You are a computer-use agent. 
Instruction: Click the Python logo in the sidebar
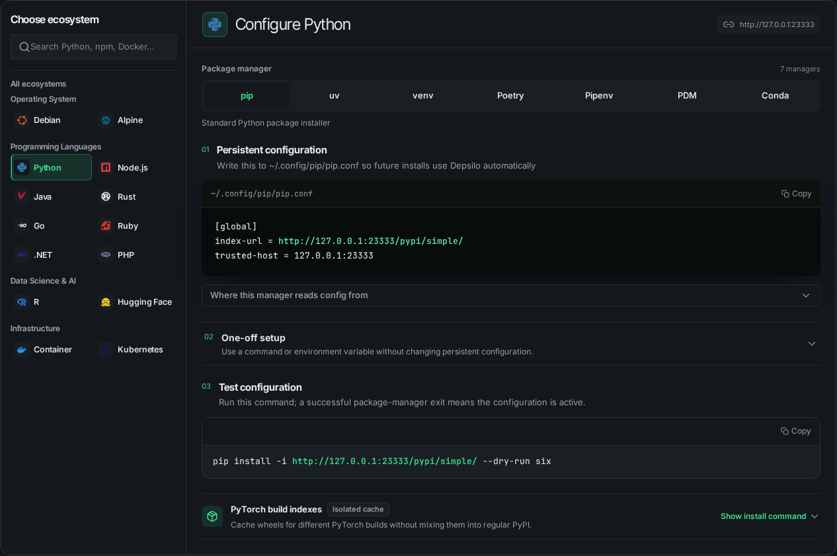[x=22, y=168]
